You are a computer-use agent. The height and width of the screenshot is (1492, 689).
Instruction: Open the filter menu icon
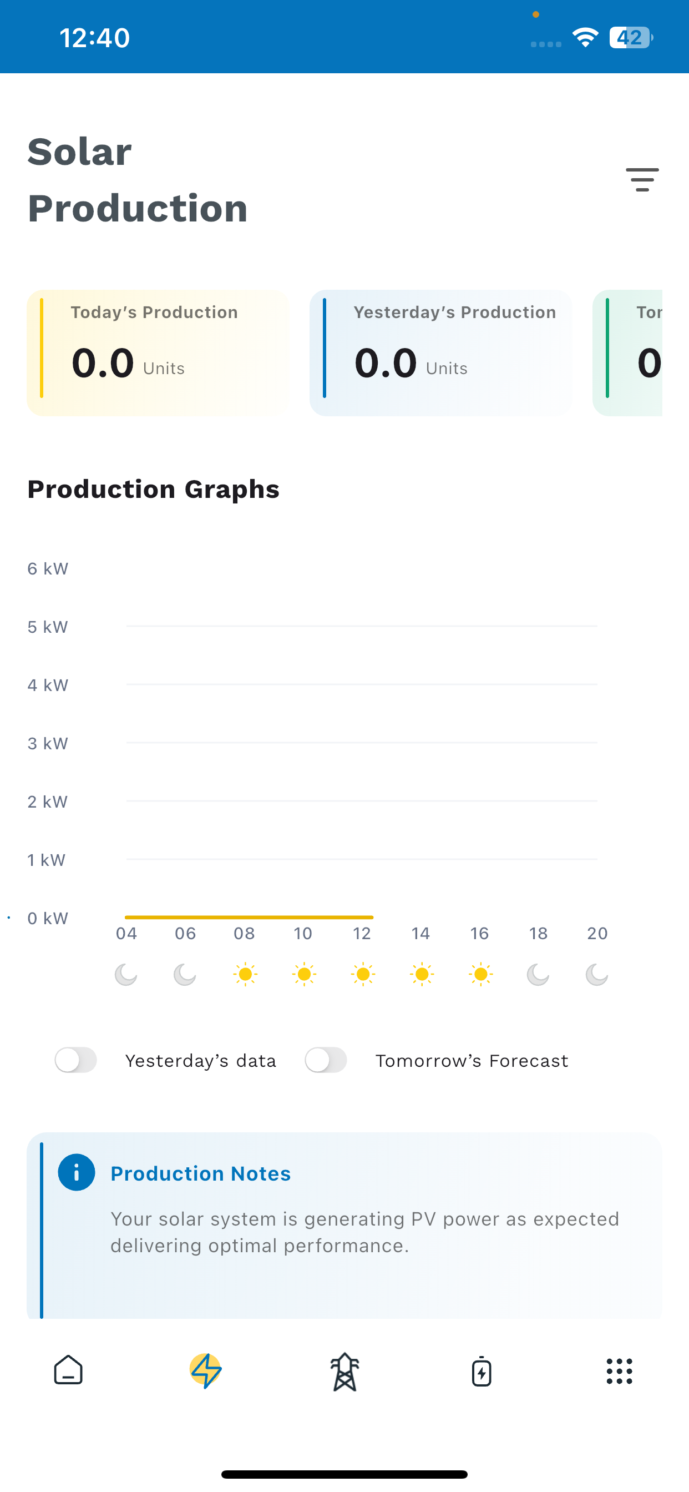[642, 179]
